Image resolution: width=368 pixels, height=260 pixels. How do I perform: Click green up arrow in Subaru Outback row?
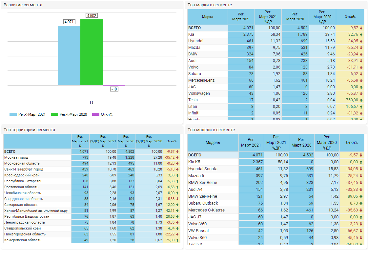[361, 203]
